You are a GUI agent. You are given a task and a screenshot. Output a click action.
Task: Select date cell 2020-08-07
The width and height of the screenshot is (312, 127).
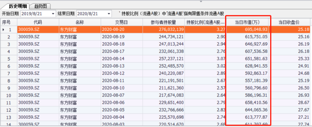pos(122,96)
